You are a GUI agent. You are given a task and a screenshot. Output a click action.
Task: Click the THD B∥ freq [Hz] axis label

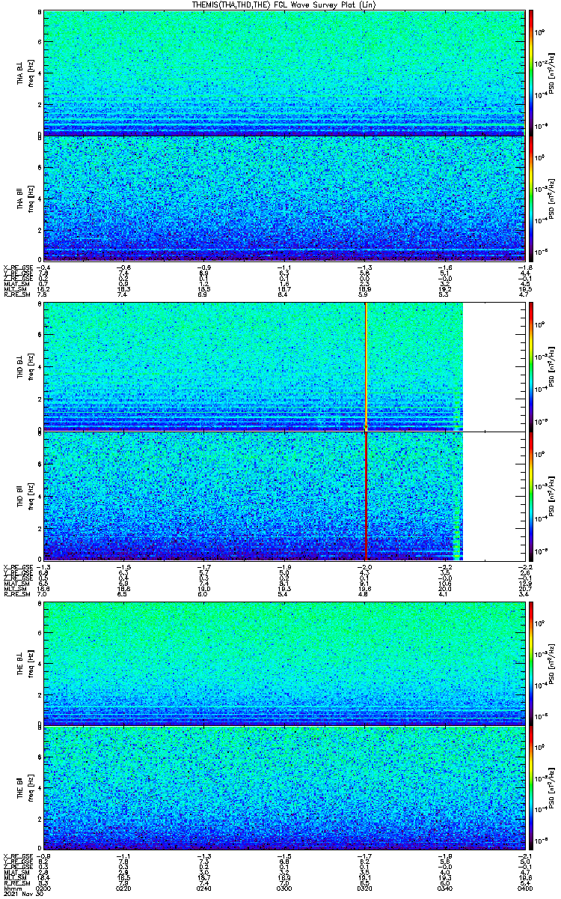pyautogui.click(x=31, y=495)
